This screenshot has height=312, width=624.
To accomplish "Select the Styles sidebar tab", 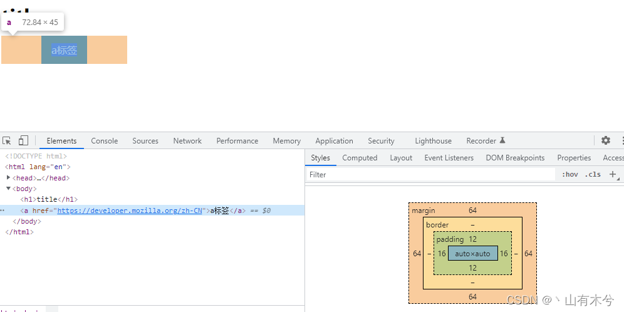I will (320, 158).
